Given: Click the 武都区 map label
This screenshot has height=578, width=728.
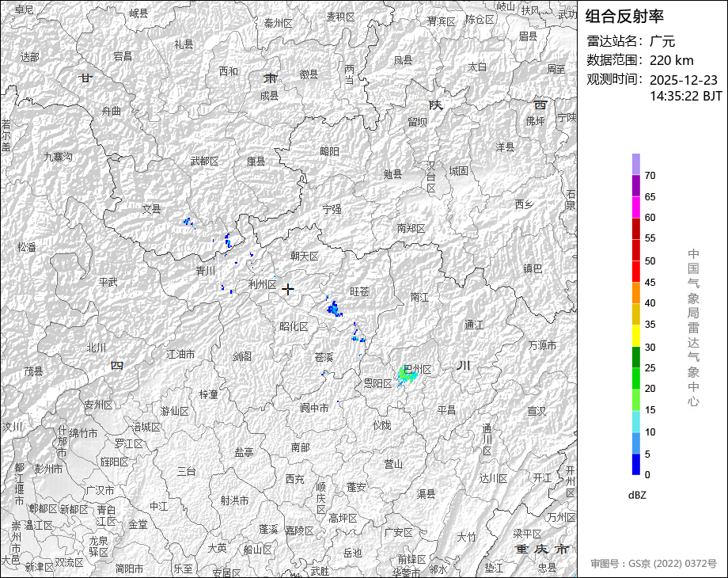Looking at the screenshot, I should coord(204,162).
